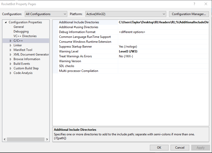Select the C/C++ tree item

[x=18, y=41]
